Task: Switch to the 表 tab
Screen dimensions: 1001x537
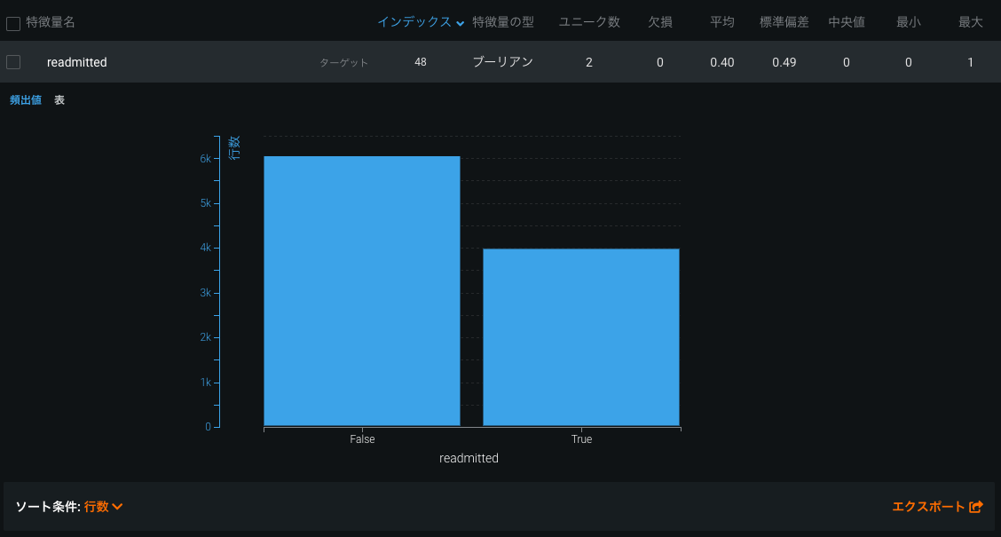Action: [x=59, y=100]
